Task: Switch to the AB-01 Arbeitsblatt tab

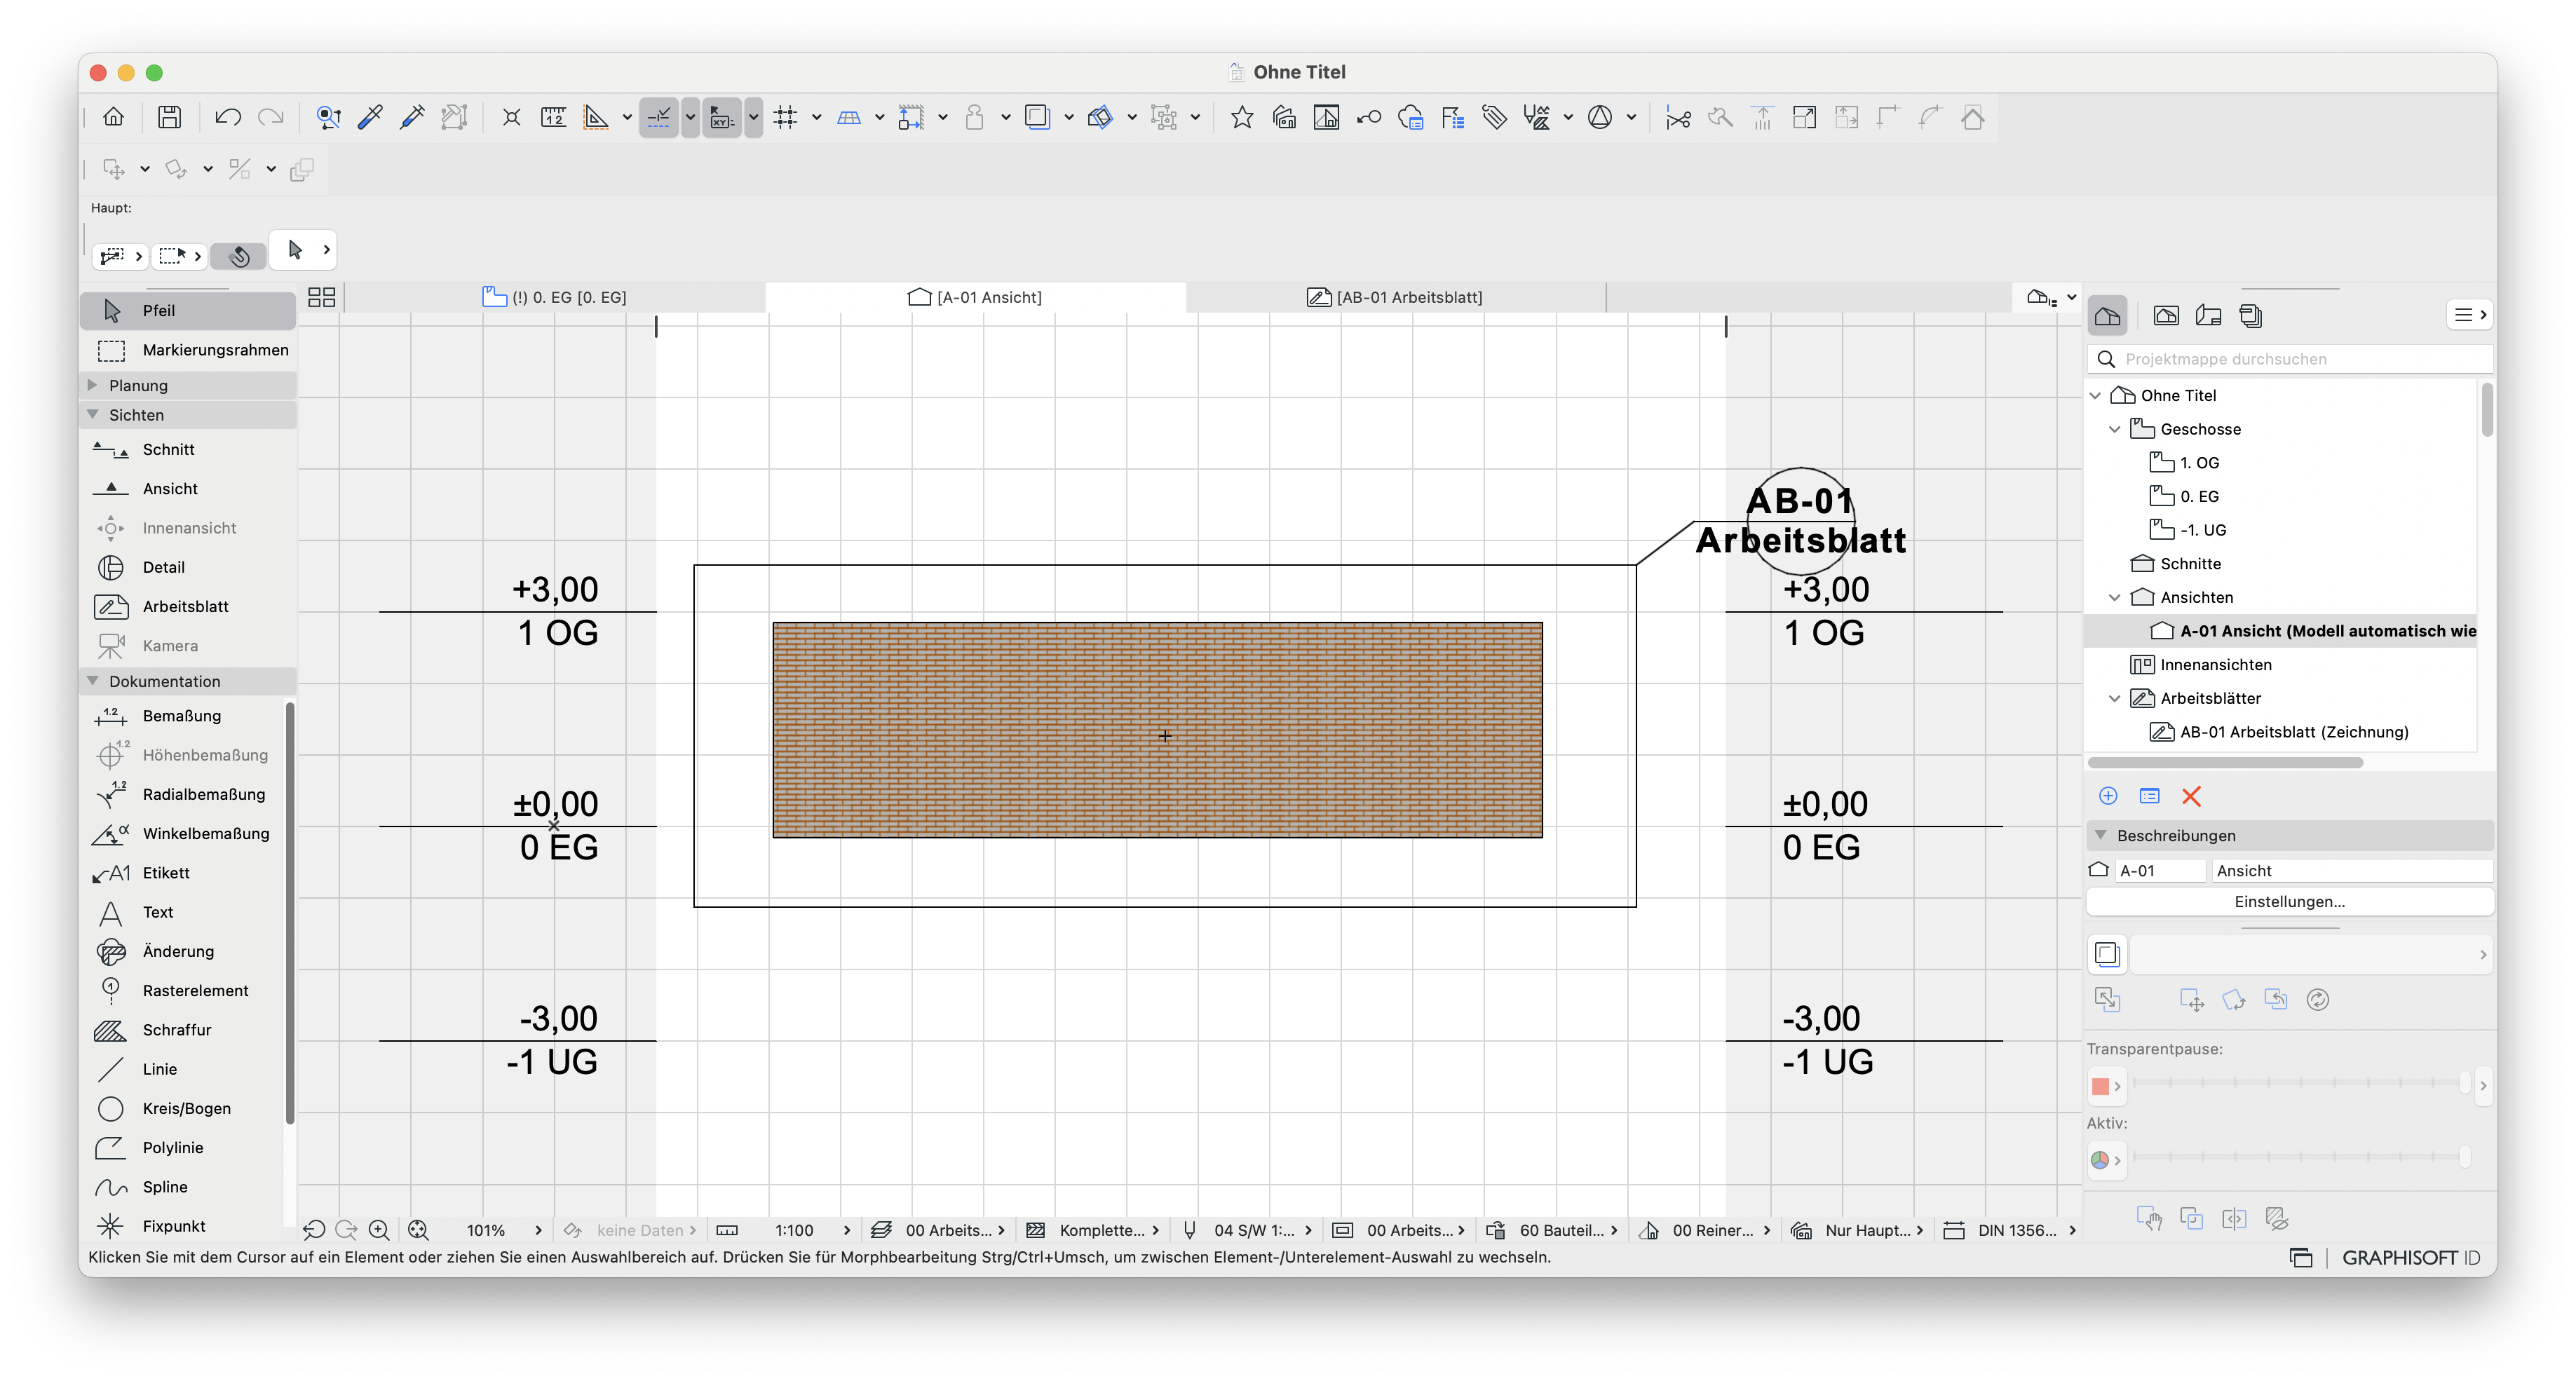Action: 1395,297
